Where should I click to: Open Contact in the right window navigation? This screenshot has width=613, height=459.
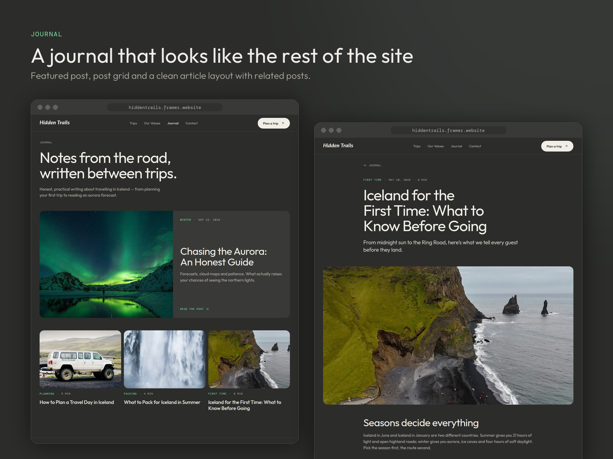[x=475, y=146]
